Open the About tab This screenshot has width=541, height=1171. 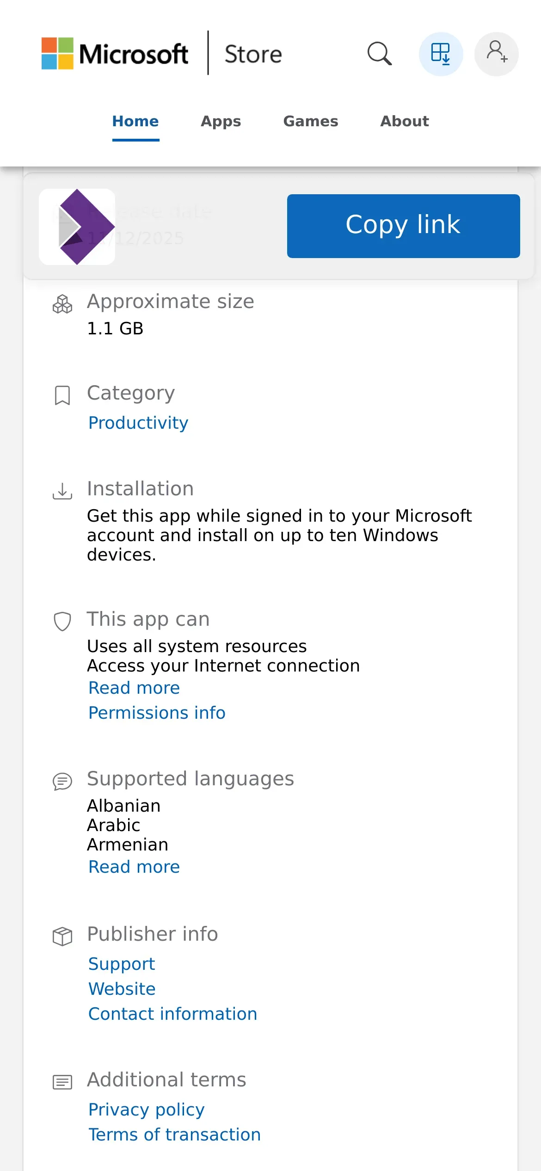pyautogui.click(x=405, y=121)
